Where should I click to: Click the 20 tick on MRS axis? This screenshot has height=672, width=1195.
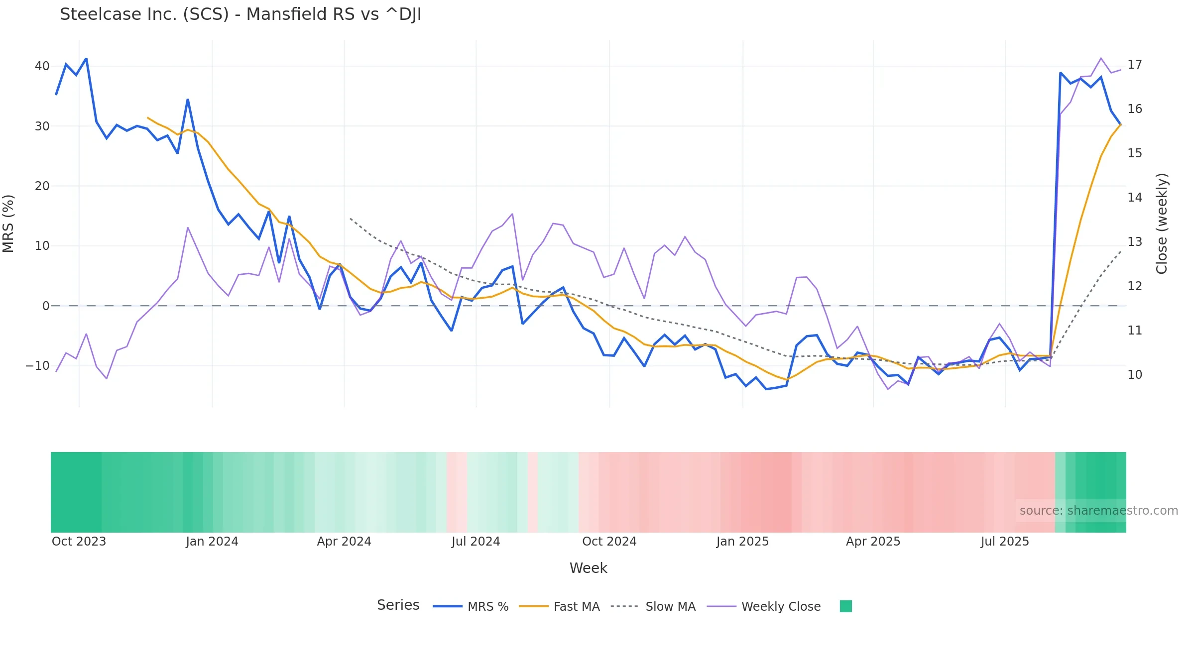point(42,186)
